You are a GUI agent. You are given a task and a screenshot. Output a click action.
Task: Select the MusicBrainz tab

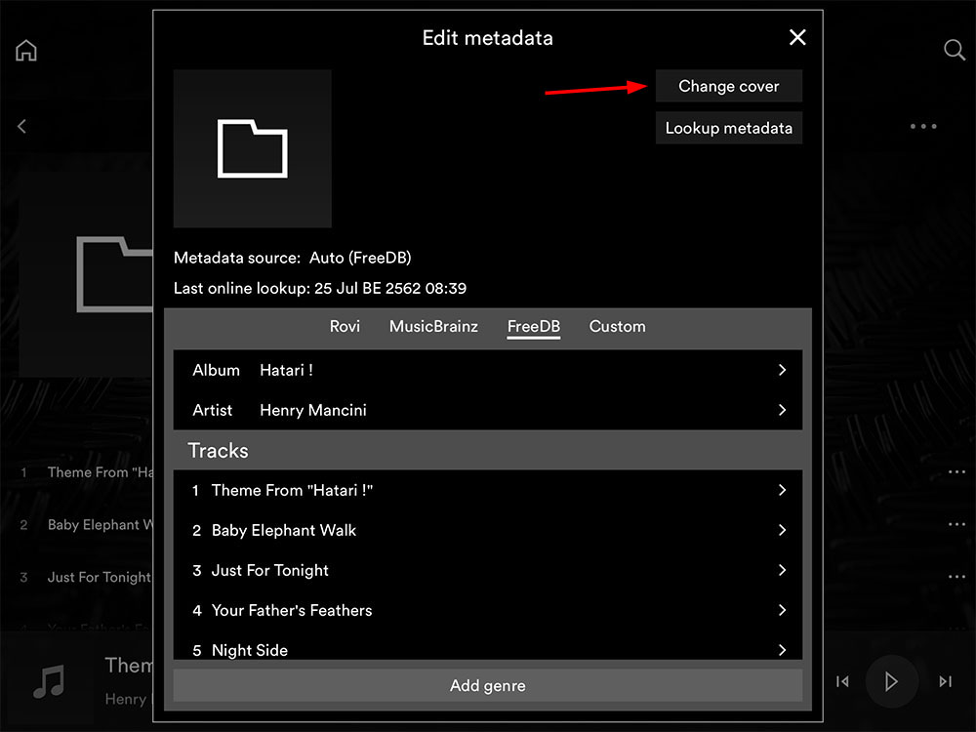point(433,326)
